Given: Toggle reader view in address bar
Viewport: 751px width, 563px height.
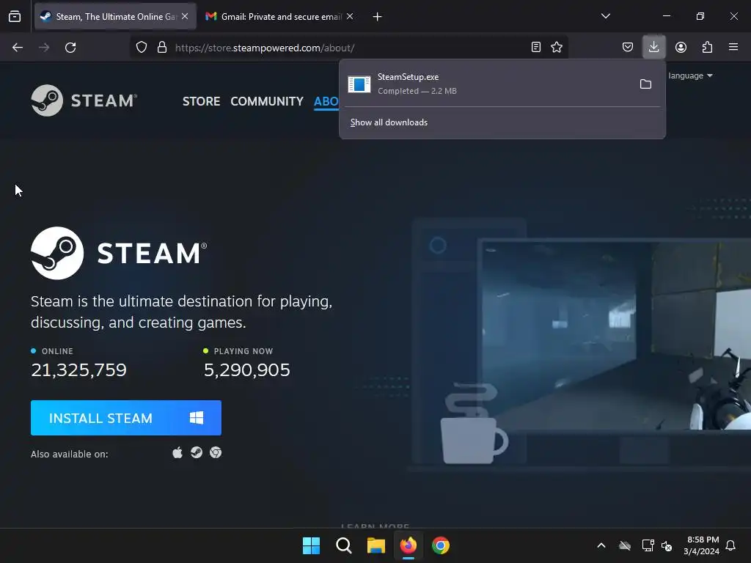Looking at the screenshot, I should pyautogui.click(x=536, y=48).
